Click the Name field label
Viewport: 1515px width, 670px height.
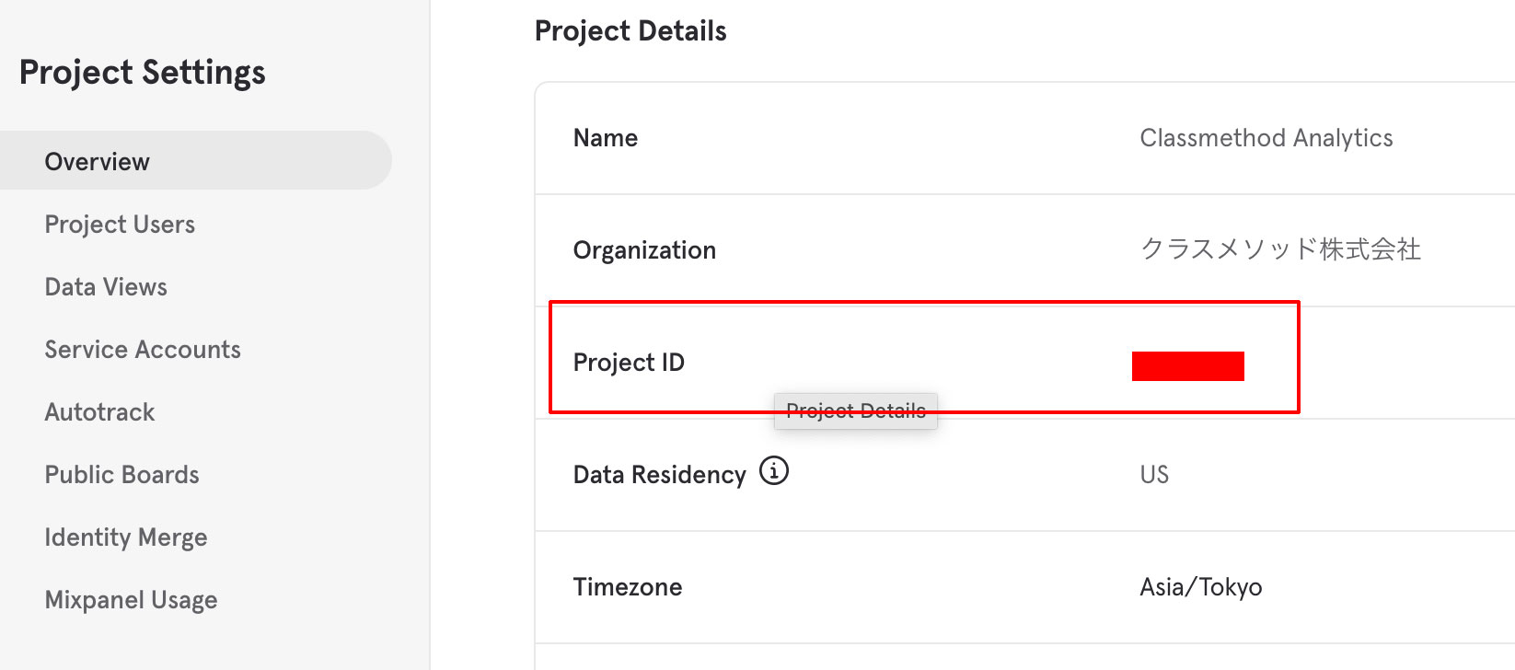pos(605,137)
